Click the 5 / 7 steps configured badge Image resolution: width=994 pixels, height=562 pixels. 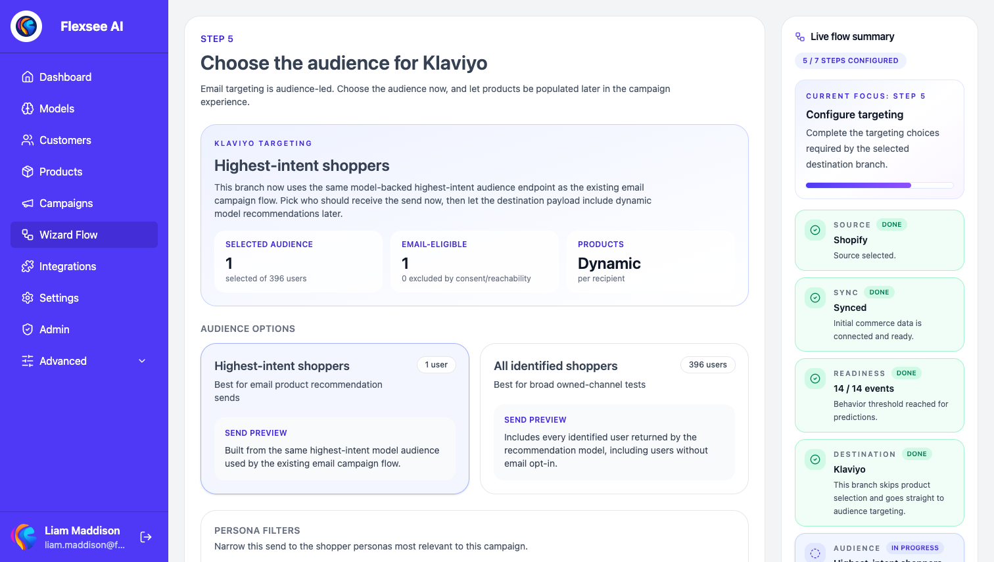[x=851, y=60]
